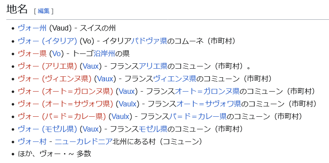This screenshot has height=163, width=329.
Task: Open the ニューカレドニア link
Action: click(84, 142)
